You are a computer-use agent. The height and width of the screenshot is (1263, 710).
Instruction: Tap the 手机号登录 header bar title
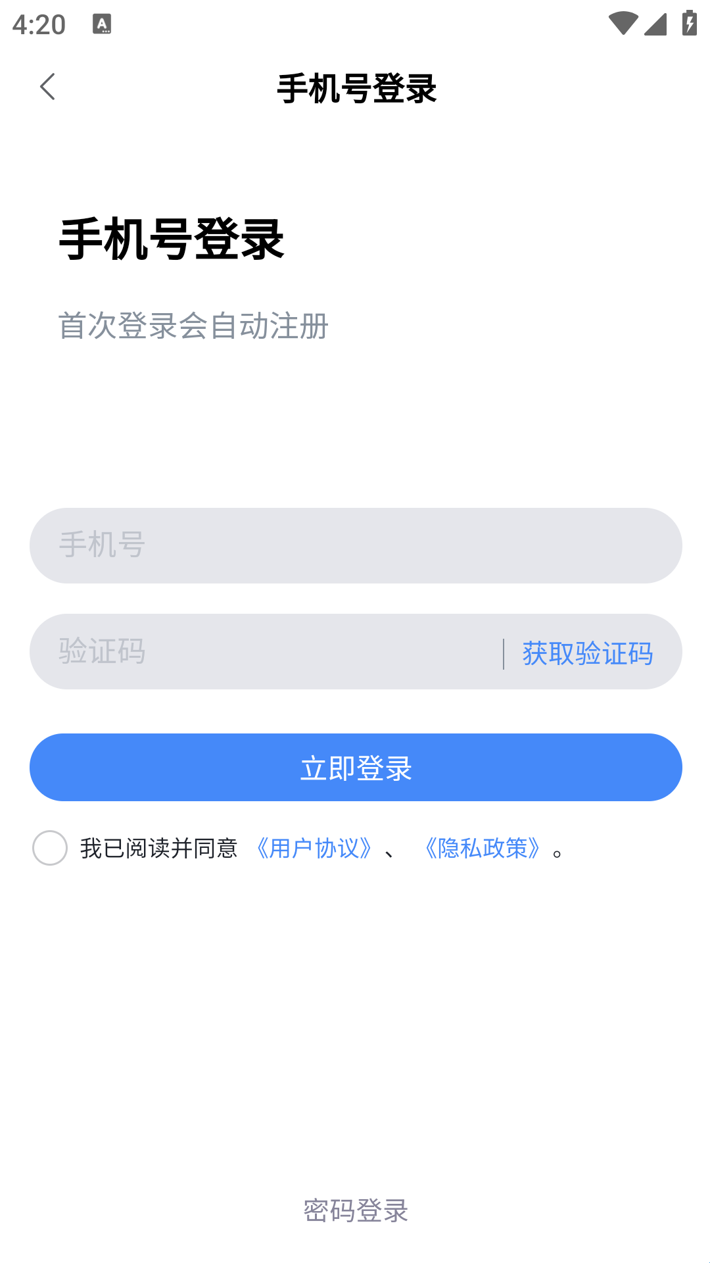pyautogui.click(x=356, y=89)
